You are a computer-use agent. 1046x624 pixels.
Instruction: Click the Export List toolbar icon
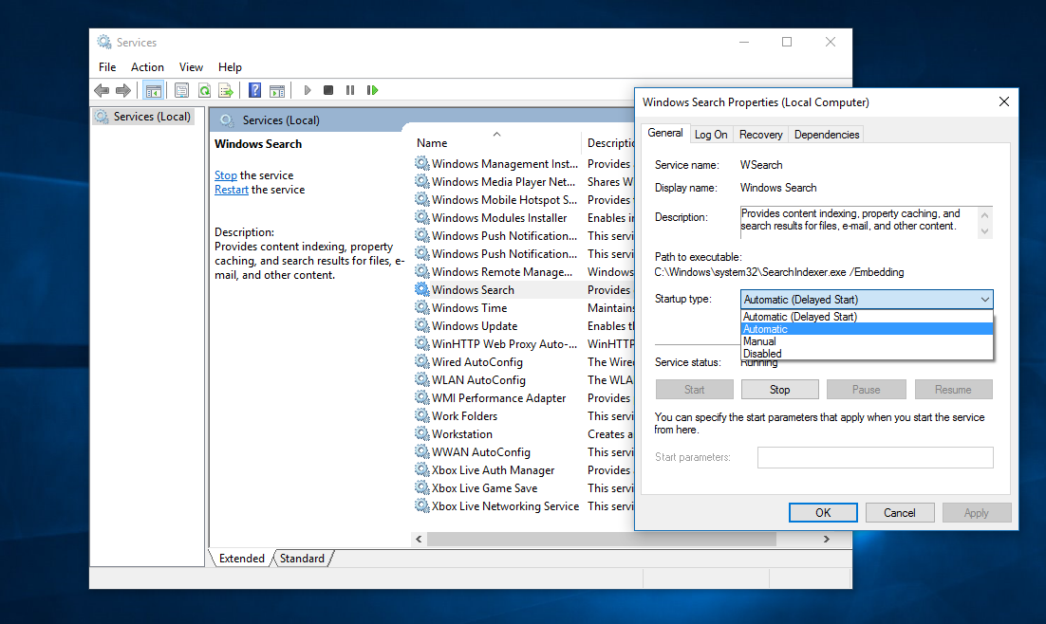coord(226,90)
